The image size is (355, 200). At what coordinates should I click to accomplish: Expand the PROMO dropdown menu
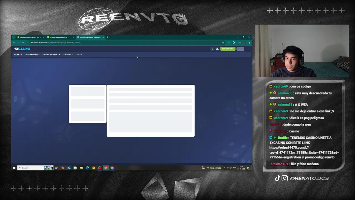[x=18, y=55]
